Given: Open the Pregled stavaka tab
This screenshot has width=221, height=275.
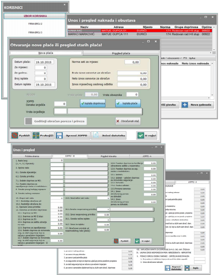Looking at the screenshot, I should tap(108, 156).
